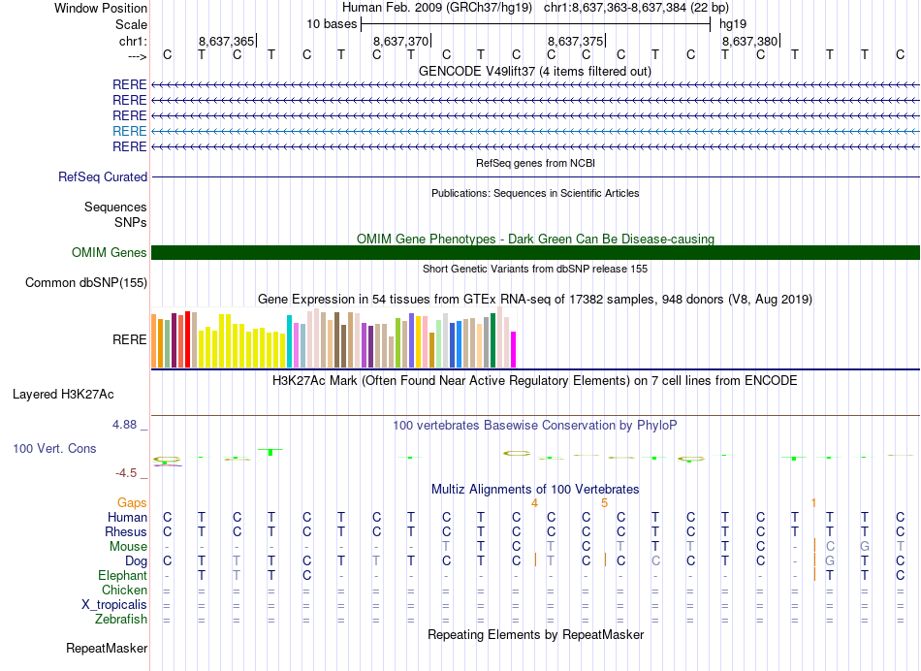Select the red bar in GTEx expression chart

[x=187, y=339]
